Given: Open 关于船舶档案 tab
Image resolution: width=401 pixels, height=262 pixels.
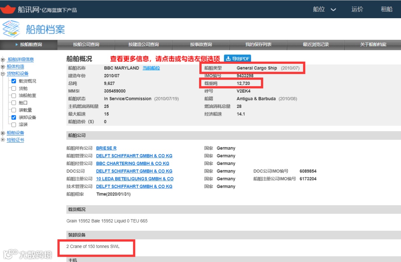Looking at the screenshot, I should pos(373,45).
